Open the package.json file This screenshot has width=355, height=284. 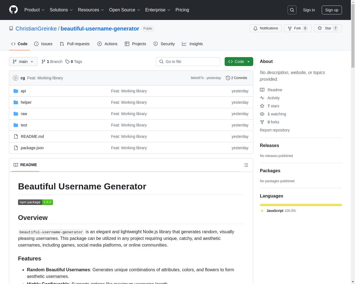point(32,148)
